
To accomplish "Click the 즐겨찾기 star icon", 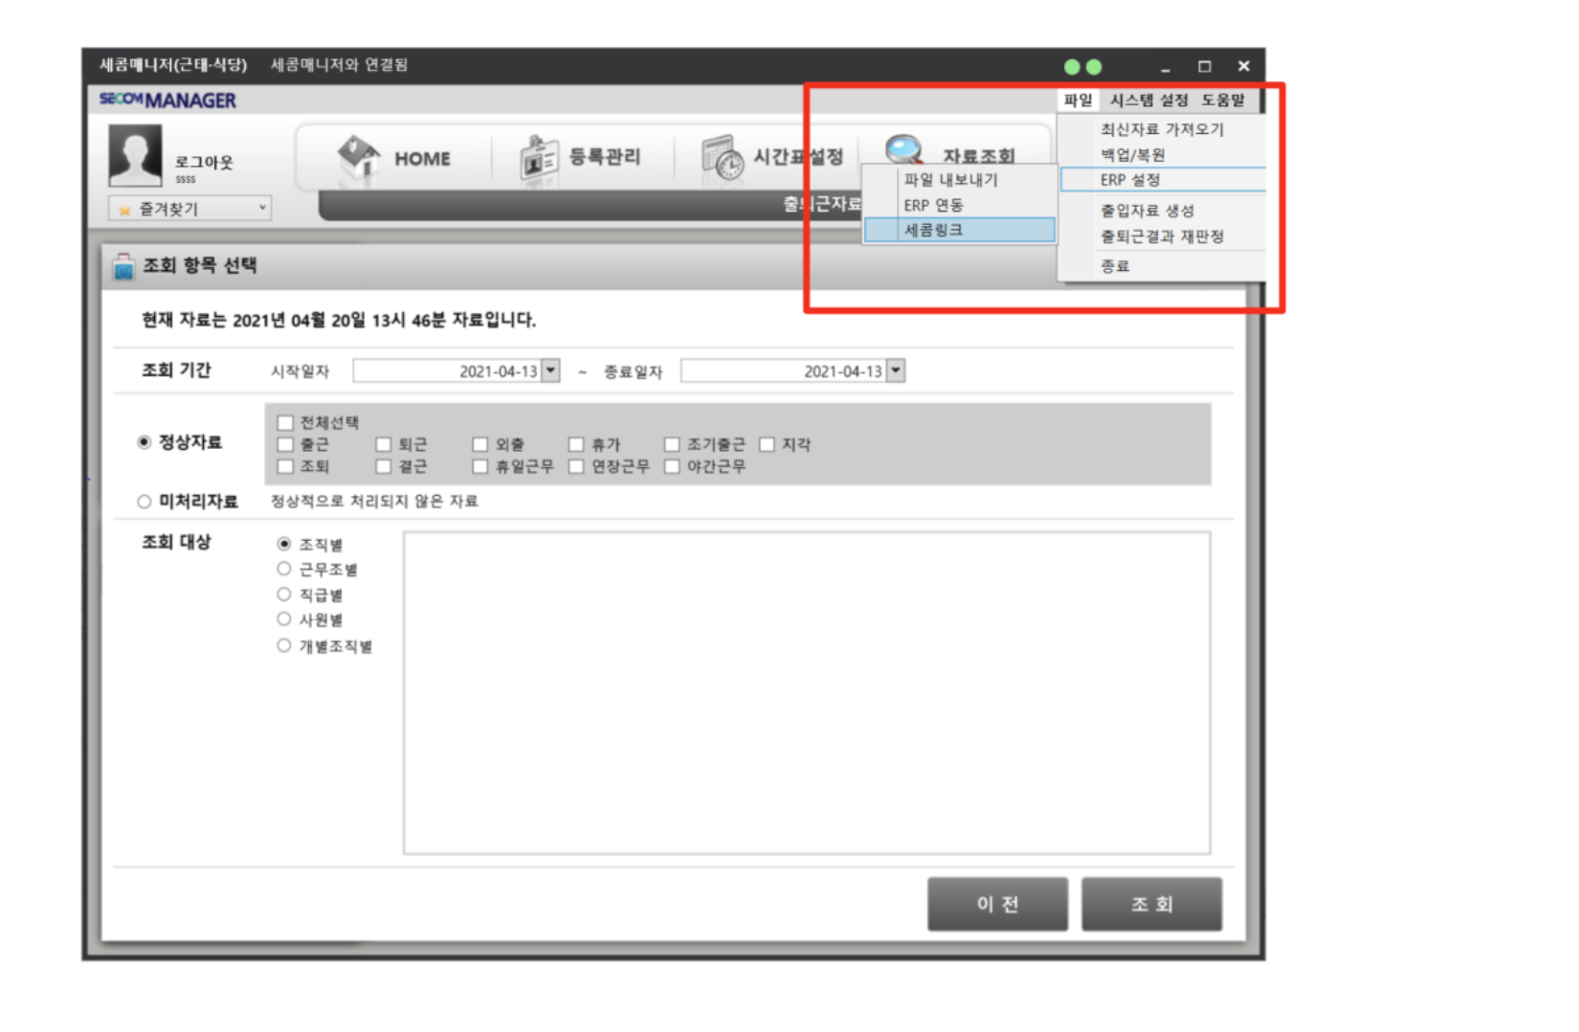I will tap(124, 210).
